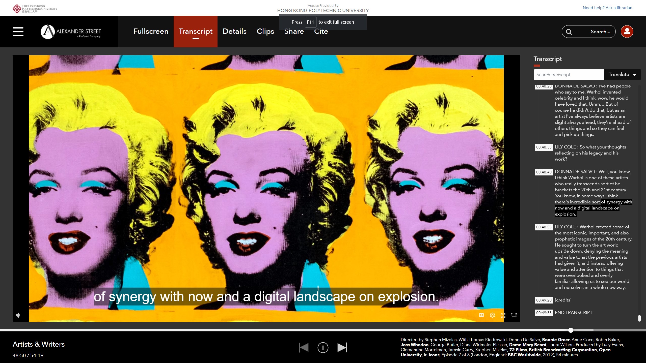Open the user account profile icon
This screenshot has height=363, width=646.
tap(627, 32)
